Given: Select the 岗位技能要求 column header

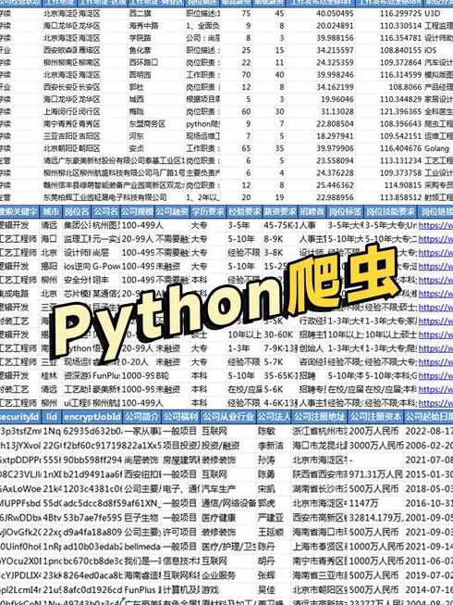Looking at the screenshot, I should click(x=390, y=211).
